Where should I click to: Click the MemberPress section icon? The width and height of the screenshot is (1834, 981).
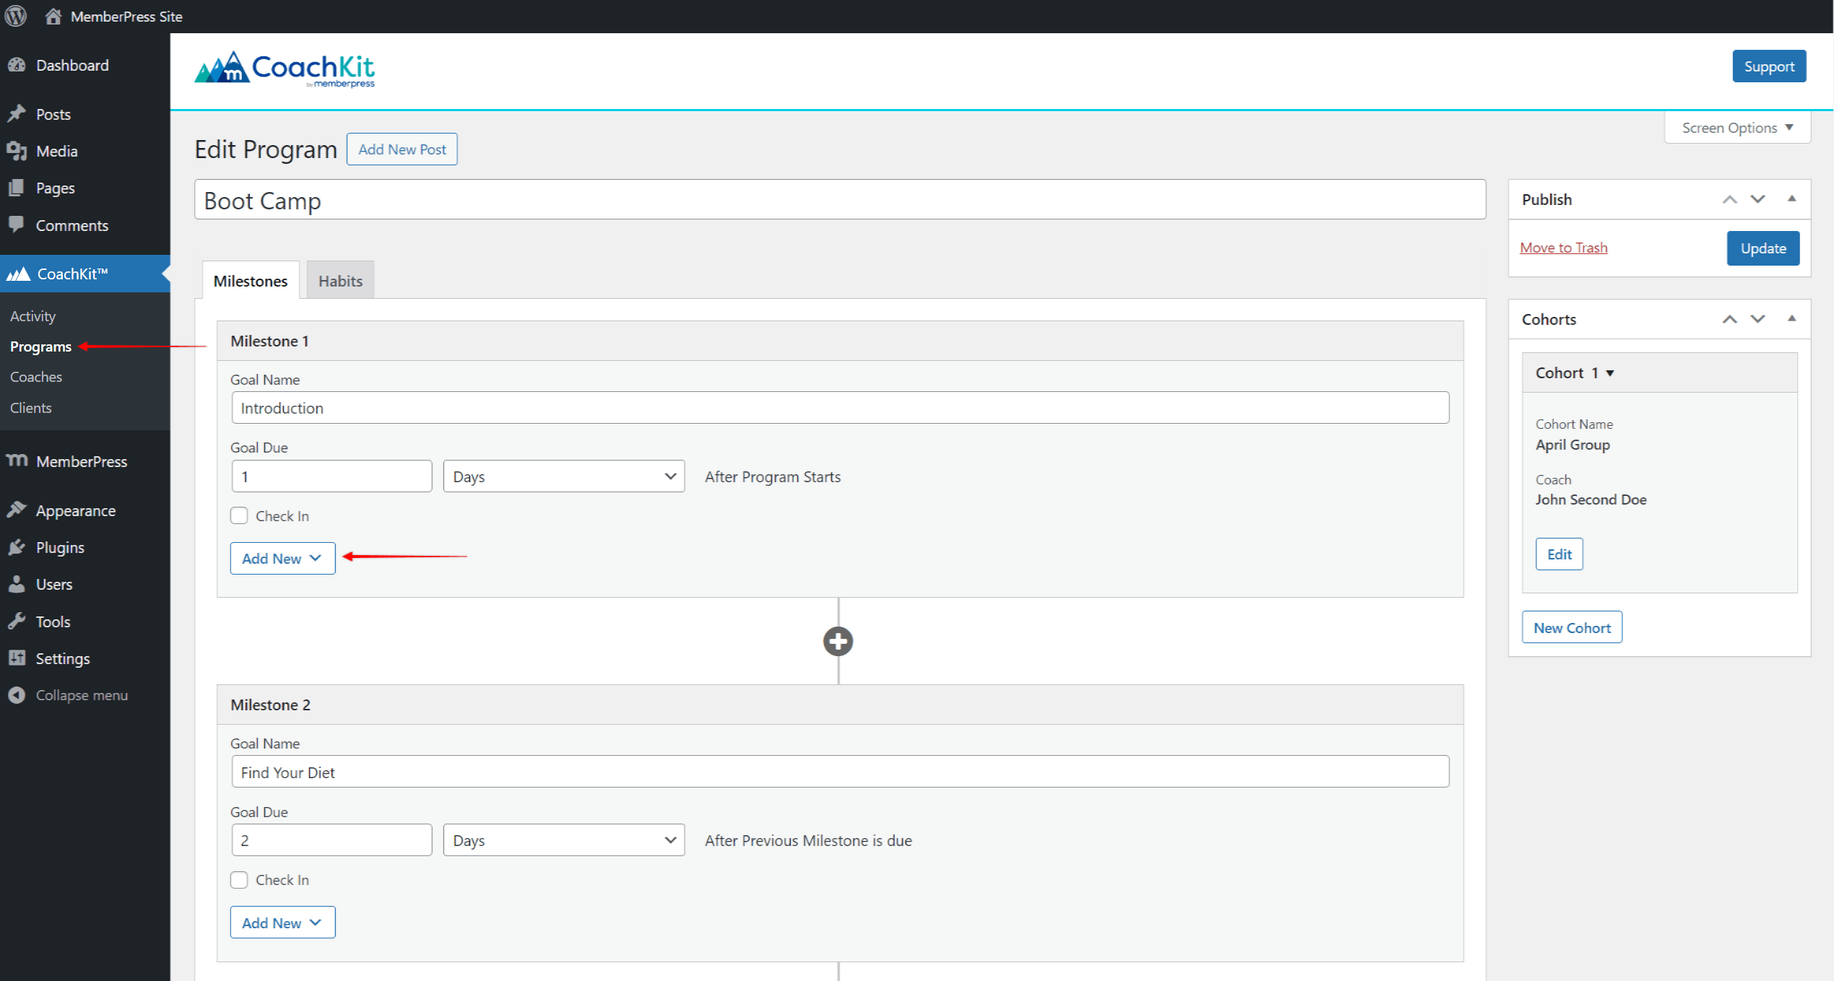coord(18,461)
